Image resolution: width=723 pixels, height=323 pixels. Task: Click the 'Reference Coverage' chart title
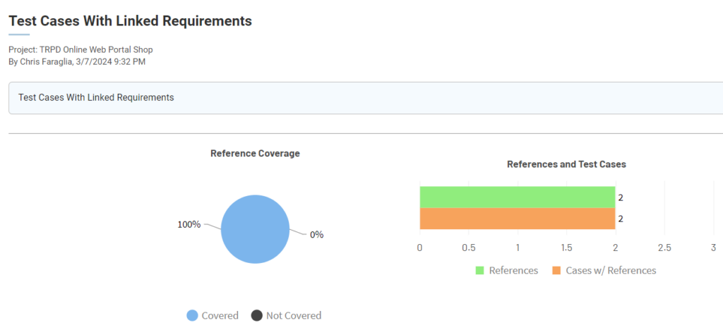[255, 153]
